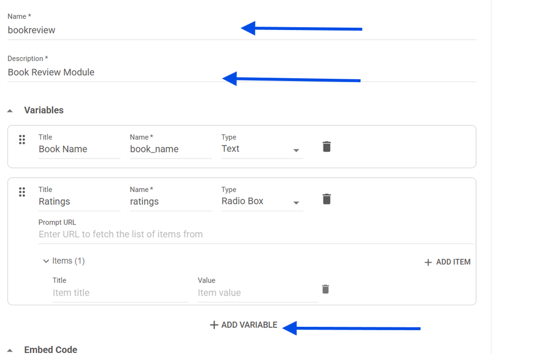Viewport: 556px width, 354px height.
Task: Click the Book Name title field
Action: pos(79,150)
